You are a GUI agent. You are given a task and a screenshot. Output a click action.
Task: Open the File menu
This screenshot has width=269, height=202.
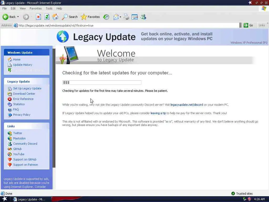(4, 8)
